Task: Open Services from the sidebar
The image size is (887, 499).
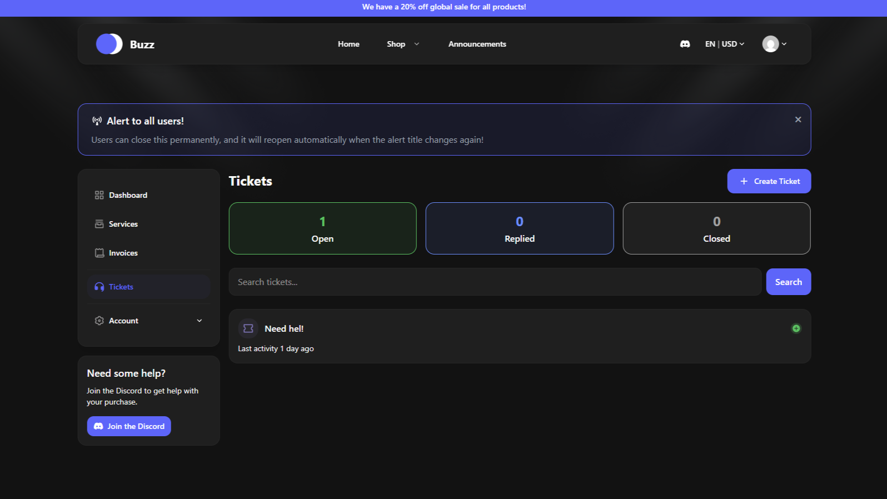Action: [123, 224]
